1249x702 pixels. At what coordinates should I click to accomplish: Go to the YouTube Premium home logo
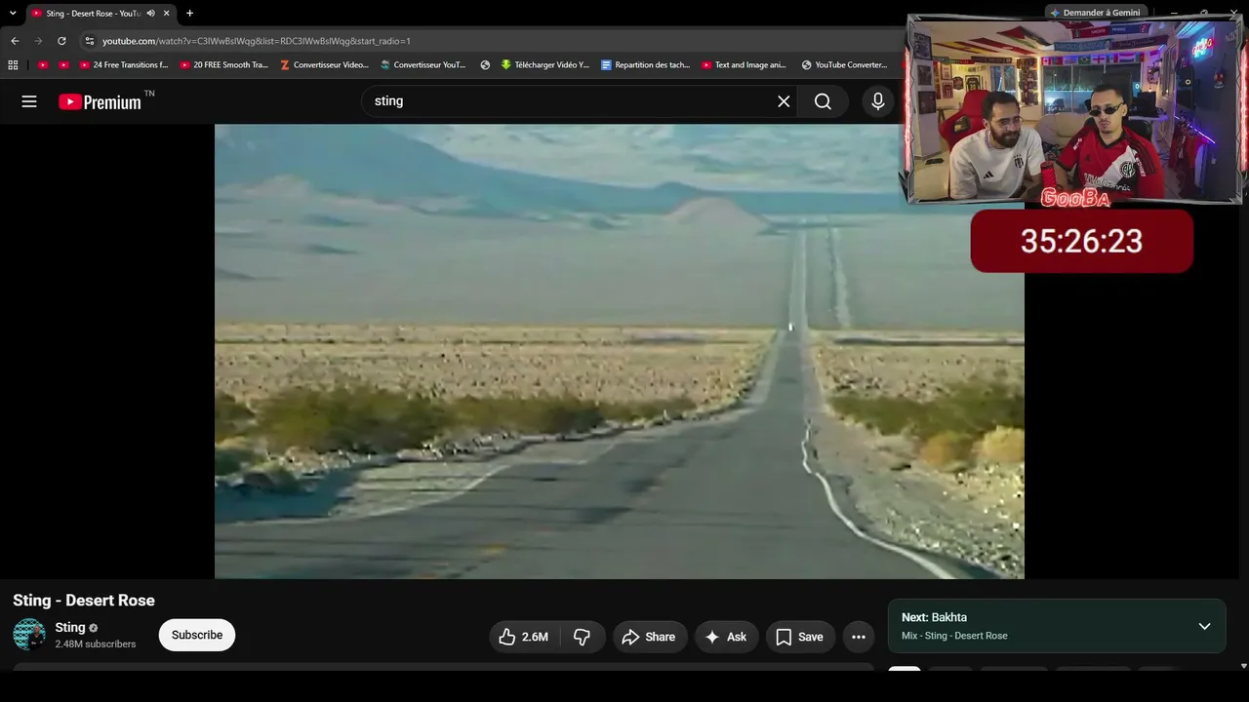(x=100, y=101)
